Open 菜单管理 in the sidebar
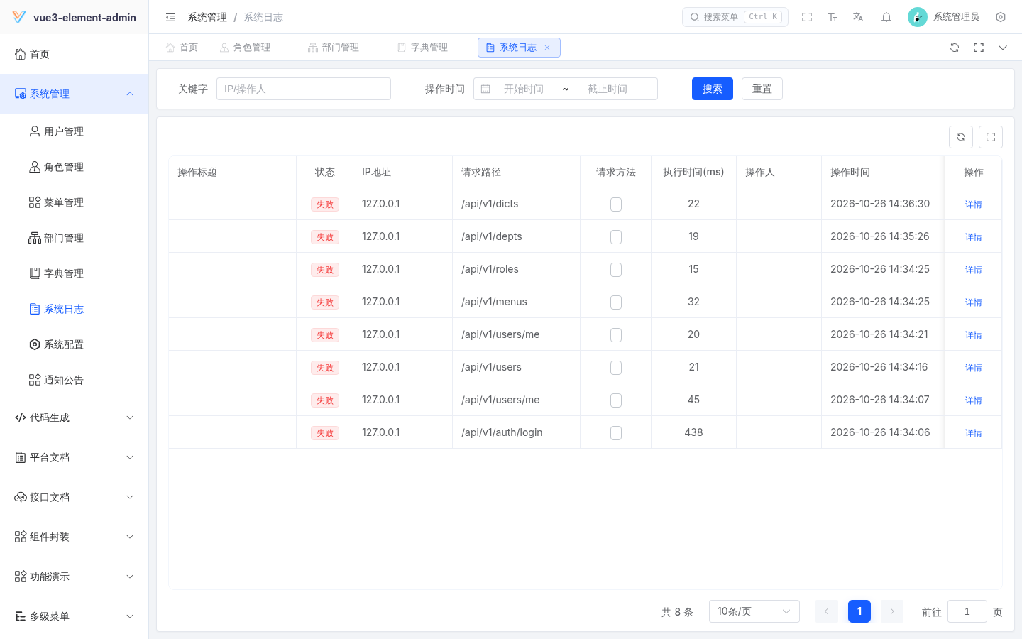The height and width of the screenshot is (639, 1022). point(75,202)
